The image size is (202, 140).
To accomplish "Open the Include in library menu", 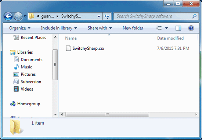I will pyautogui.click(x=59, y=28).
